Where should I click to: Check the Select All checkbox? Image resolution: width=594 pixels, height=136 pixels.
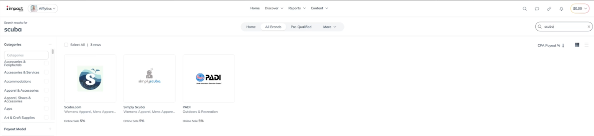pos(66,45)
